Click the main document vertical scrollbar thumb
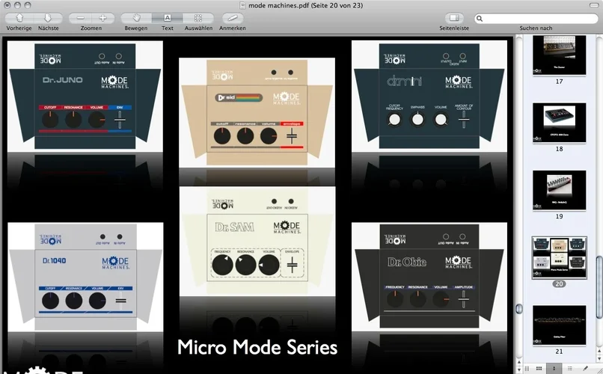Image resolution: width=603 pixels, height=374 pixels. 518,309
